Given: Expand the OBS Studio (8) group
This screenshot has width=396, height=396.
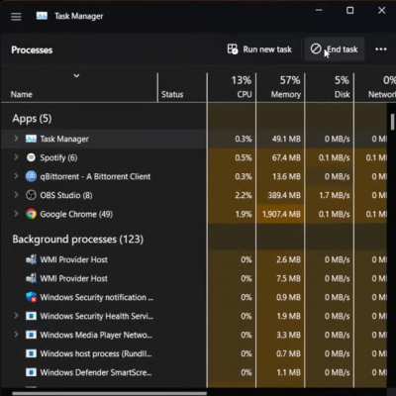Looking at the screenshot, I should coord(16,195).
